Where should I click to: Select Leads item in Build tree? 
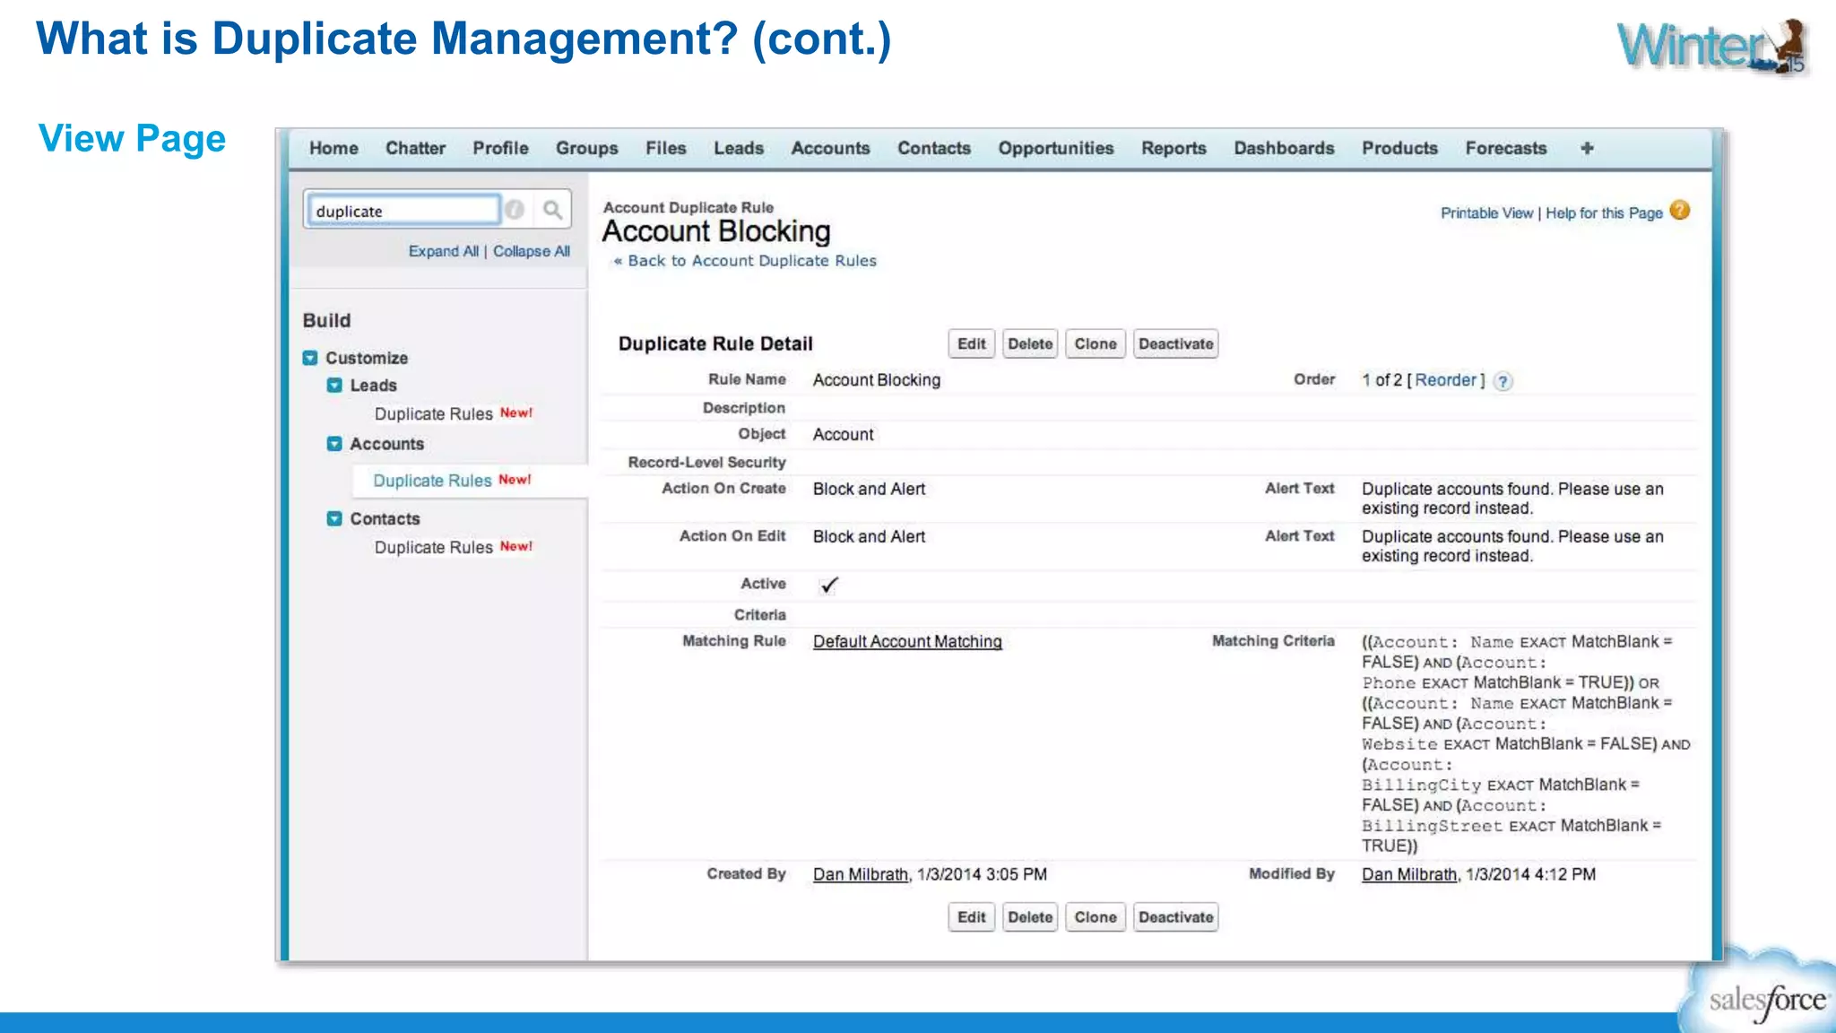point(373,386)
